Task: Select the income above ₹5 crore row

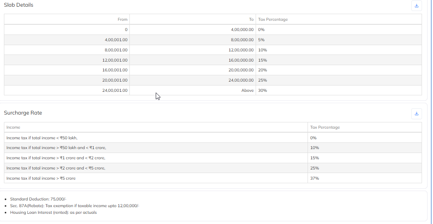Action: 41,178
